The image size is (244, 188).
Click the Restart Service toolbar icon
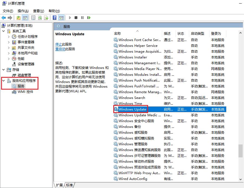(89, 18)
